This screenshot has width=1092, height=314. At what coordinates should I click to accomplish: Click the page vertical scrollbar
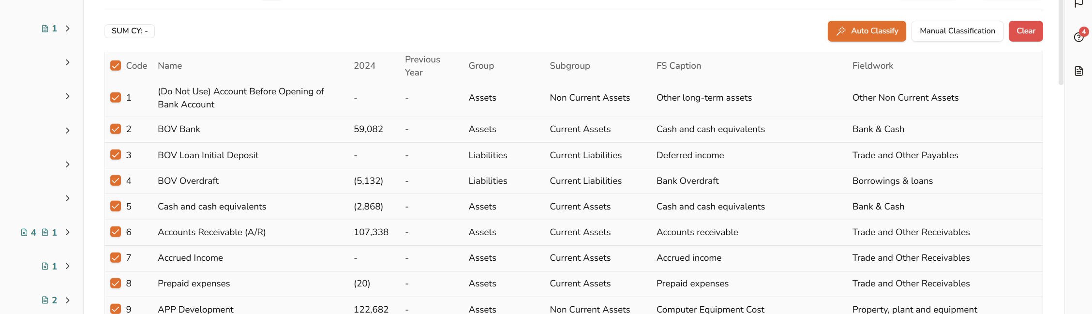click(x=1061, y=43)
